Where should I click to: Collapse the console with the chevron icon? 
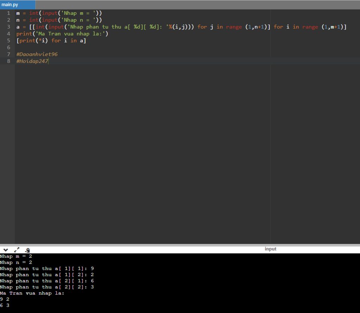(6, 250)
